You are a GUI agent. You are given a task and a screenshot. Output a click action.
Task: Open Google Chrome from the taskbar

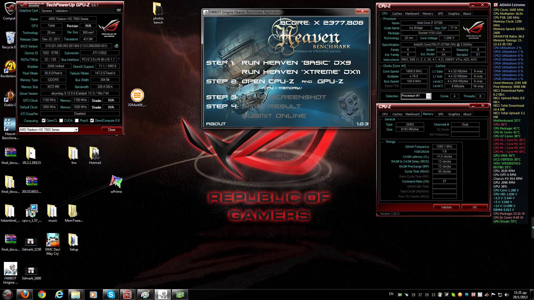tap(42, 294)
